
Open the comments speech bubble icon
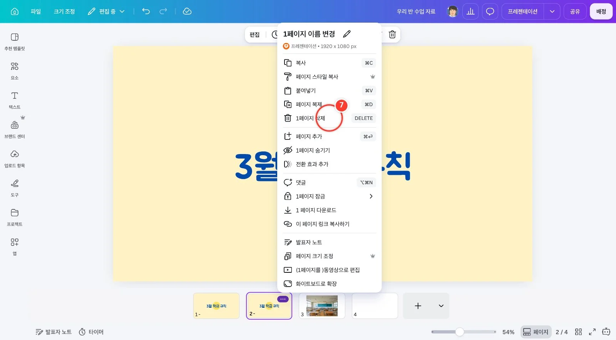490,12
